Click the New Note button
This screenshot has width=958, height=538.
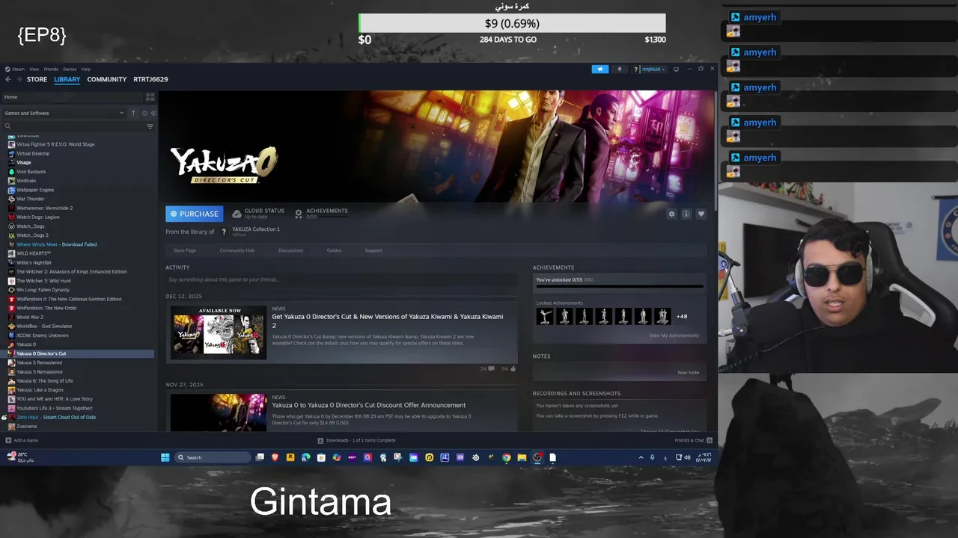coord(688,372)
